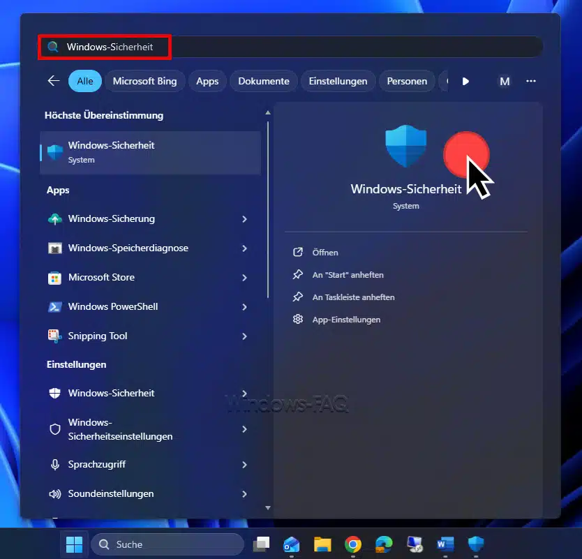Screen dimensions: 582x559
Task: Expand Sprachzugriff settings chevron
Action: [x=244, y=465]
